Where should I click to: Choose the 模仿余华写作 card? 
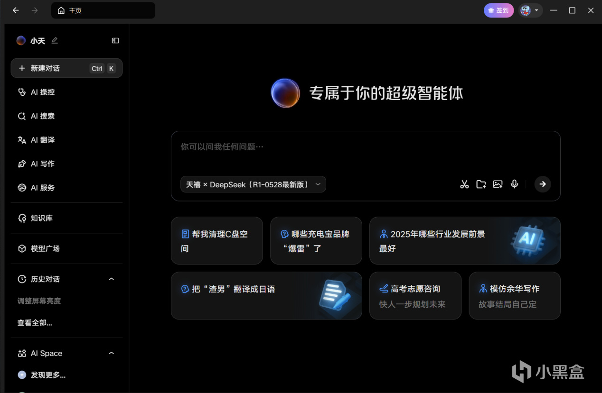(x=515, y=296)
